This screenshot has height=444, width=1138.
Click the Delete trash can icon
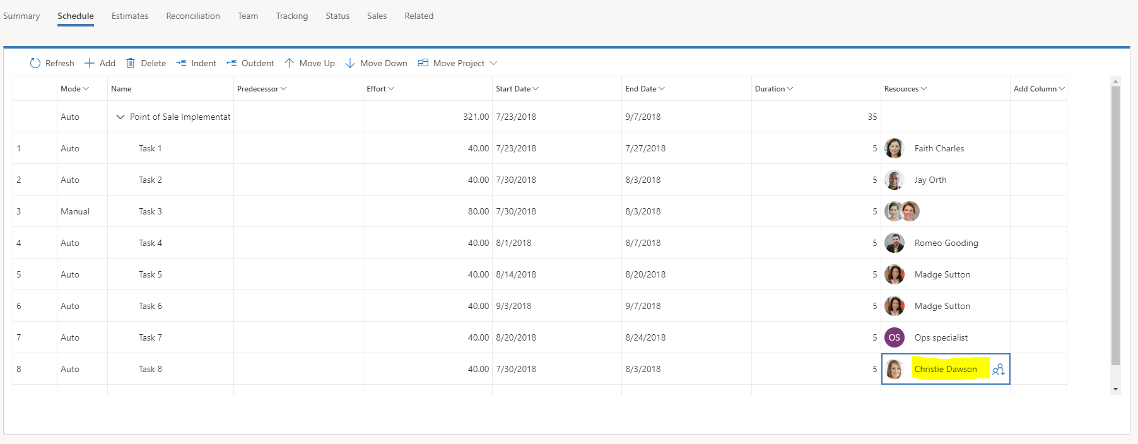tap(131, 63)
